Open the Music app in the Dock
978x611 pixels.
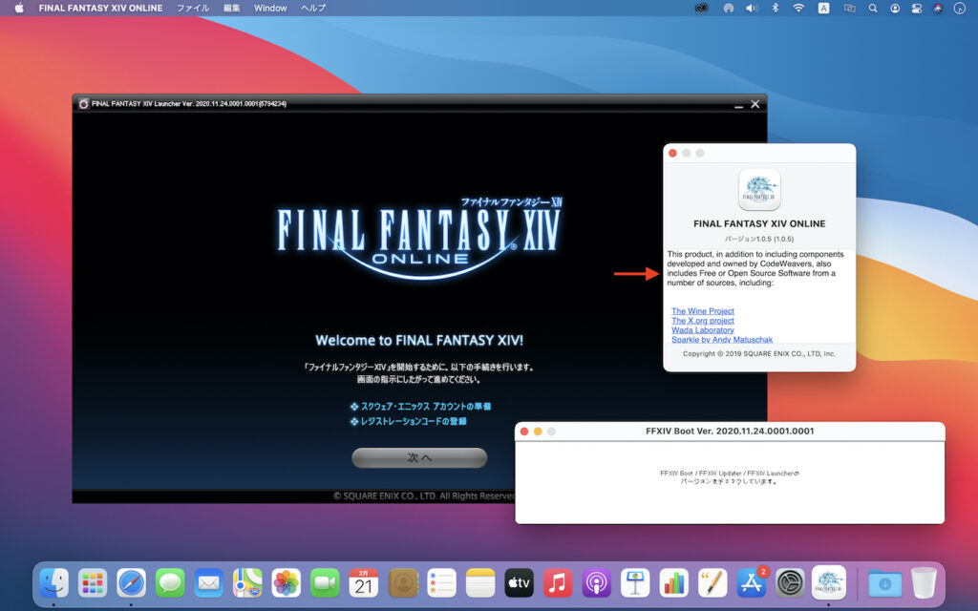(559, 582)
